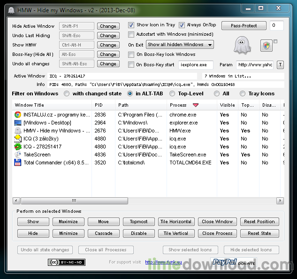The width and height of the screenshot is (297, 279).
Task: Select the ICQ flower icon row
Action: click(x=148, y=147)
